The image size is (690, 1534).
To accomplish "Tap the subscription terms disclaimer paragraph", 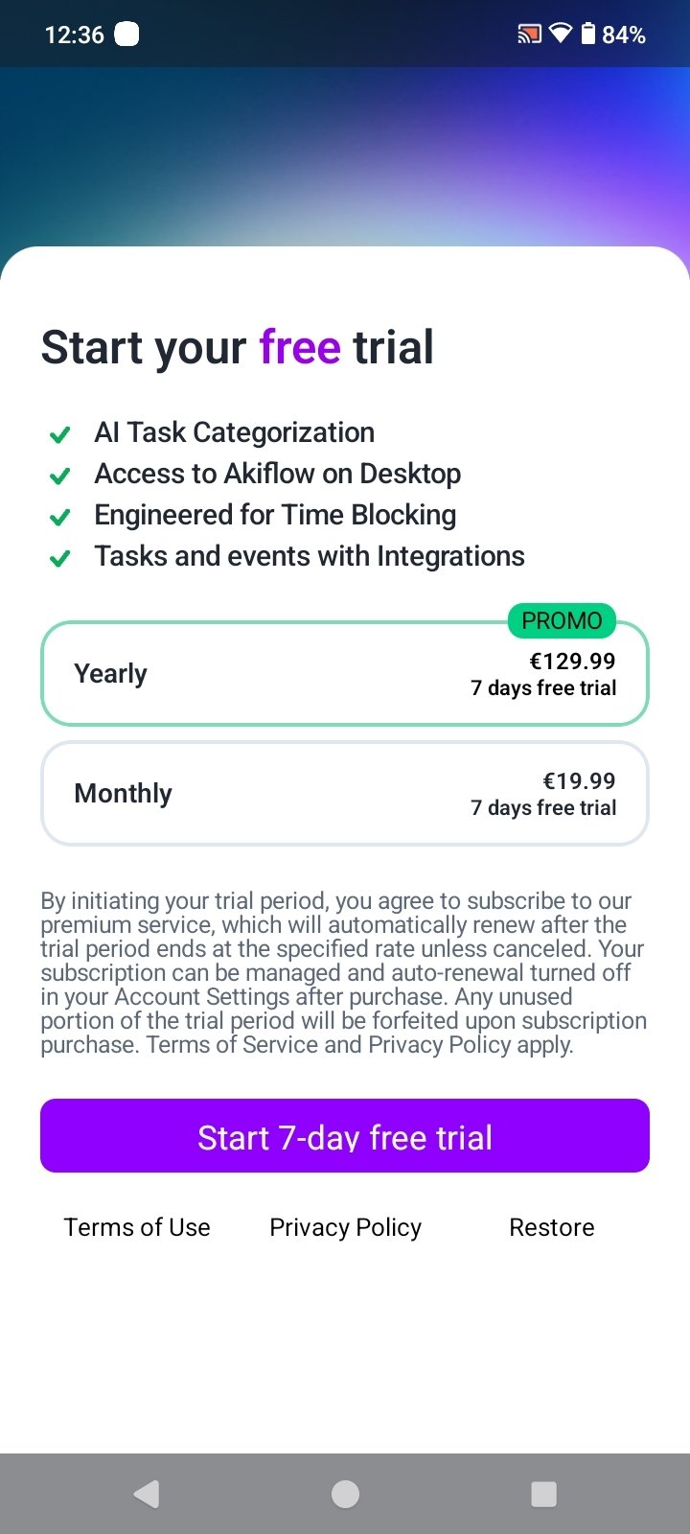I will [x=343, y=973].
